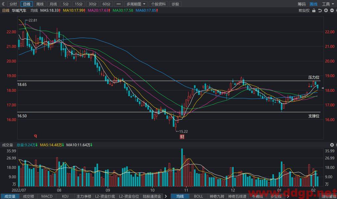Open 个股资料 stock information
The height and width of the screenshot is (199, 337).
pyautogui.click(x=158, y=4)
